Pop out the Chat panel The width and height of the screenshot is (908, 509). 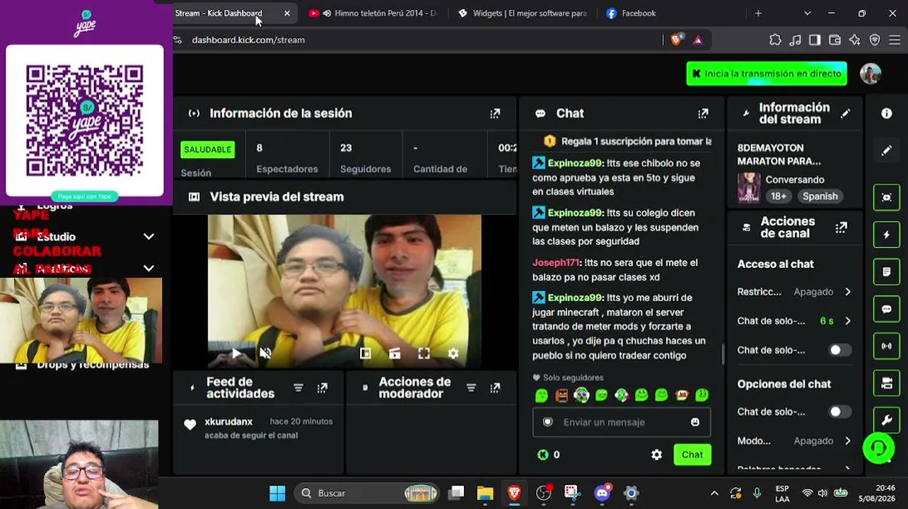coord(703,113)
